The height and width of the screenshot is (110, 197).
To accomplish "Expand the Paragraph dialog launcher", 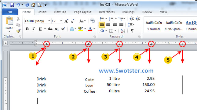I will tap(139, 37).
